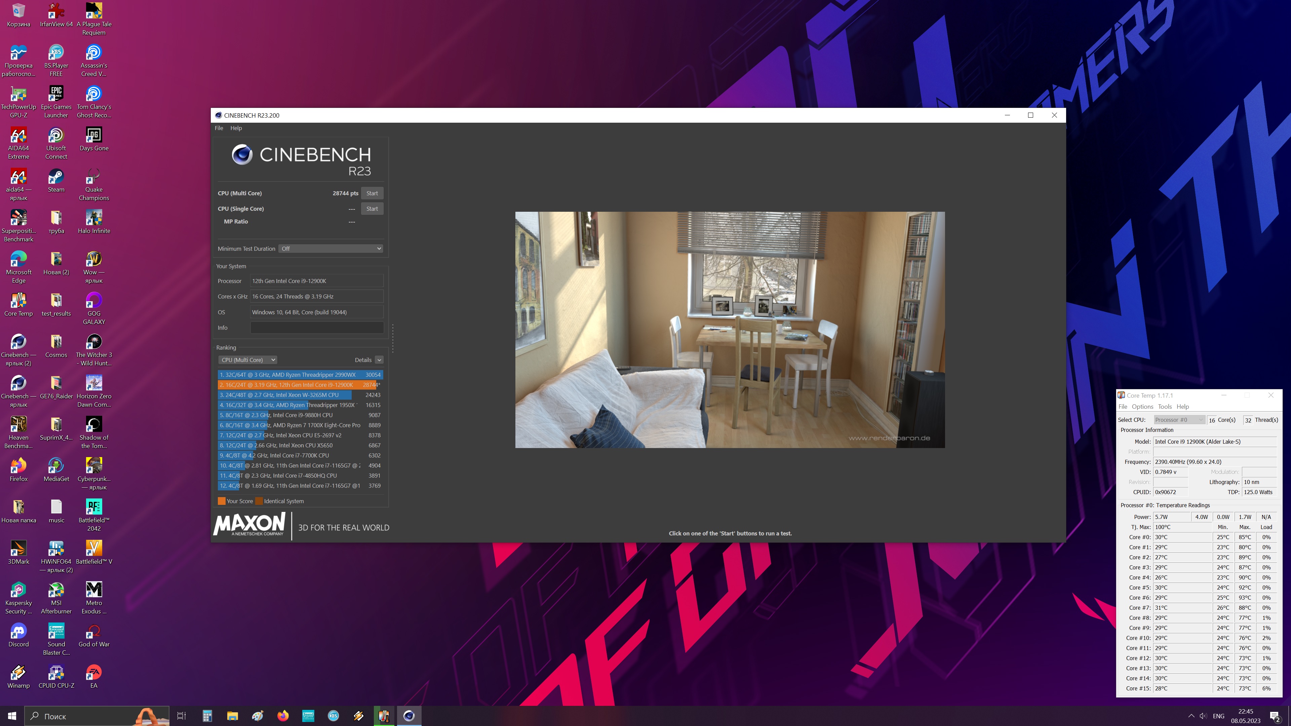Screen dimensions: 1291x726
Task: Click the Firefox taskbar icon
Action: [283, 716]
